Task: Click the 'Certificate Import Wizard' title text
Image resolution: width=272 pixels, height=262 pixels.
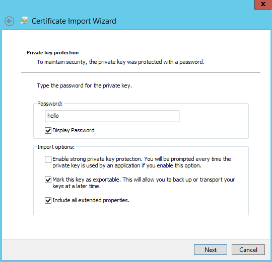Action: pyautogui.click(x=74, y=21)
